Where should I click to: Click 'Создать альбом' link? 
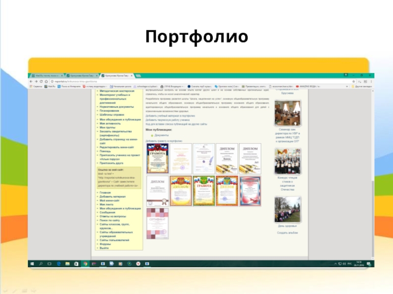click(x=287, y=232)
